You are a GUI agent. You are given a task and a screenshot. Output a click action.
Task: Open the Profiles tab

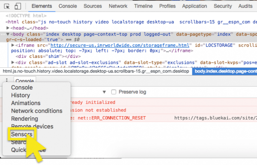(x=167, y=6)
